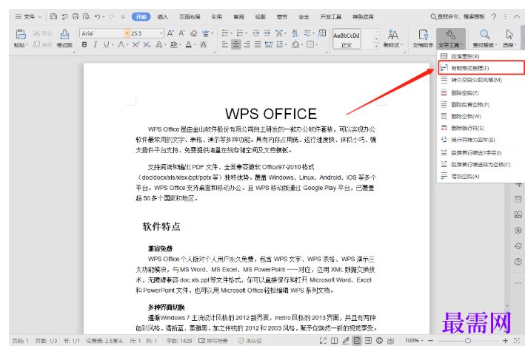Click the 文字工具 button
This screenshot has width=525, height=346.
tap(452, 37)
